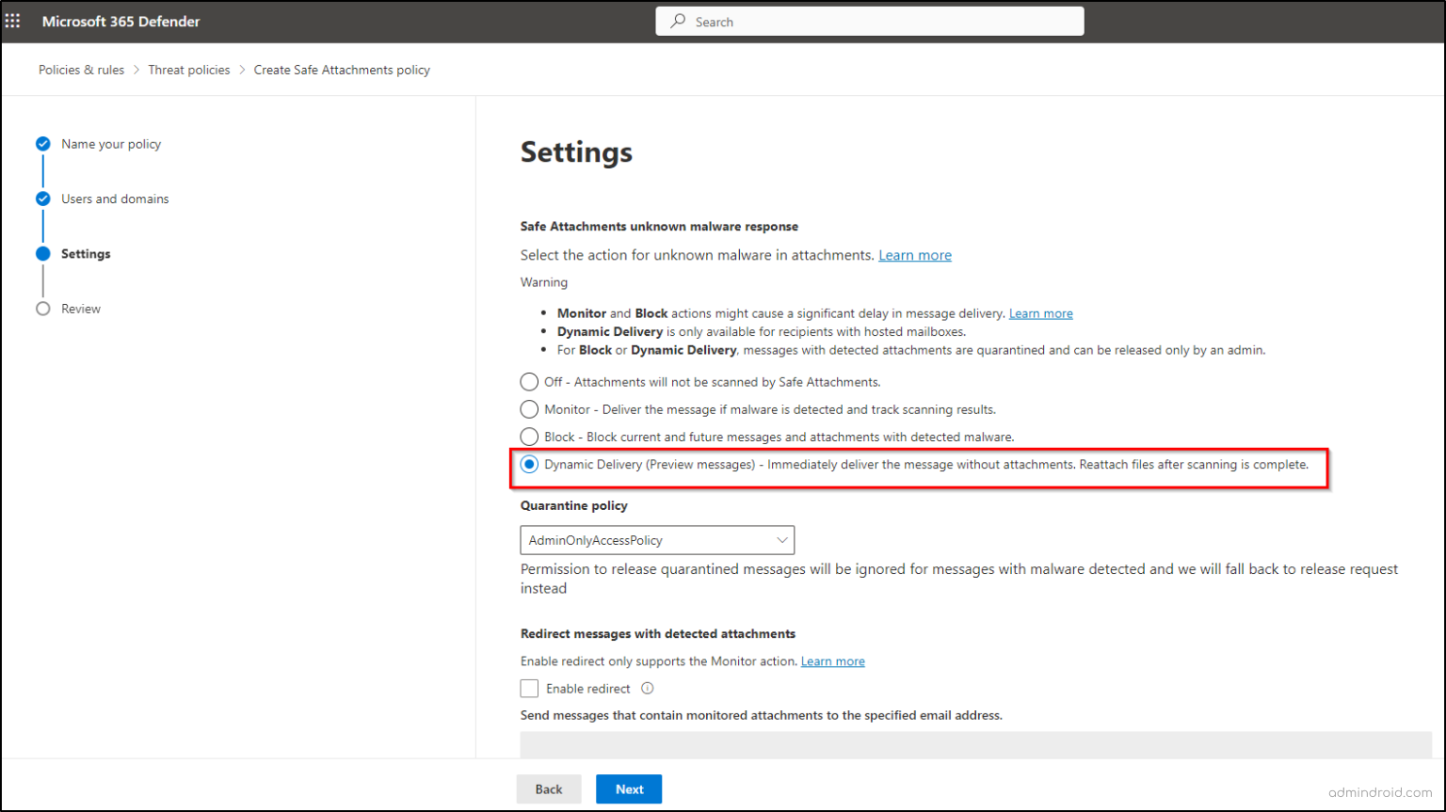The height and width of the screenshot is (812, 1446).
Task: Open the Threat policies breadcrumb
Action: 189,70
